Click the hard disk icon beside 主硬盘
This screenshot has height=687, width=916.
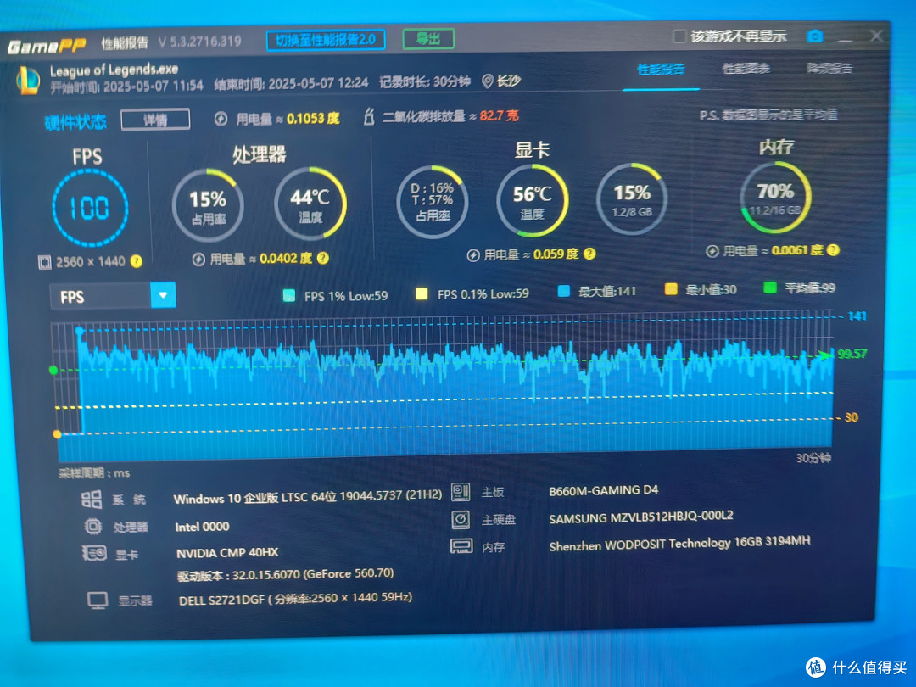tap(461, 519)
